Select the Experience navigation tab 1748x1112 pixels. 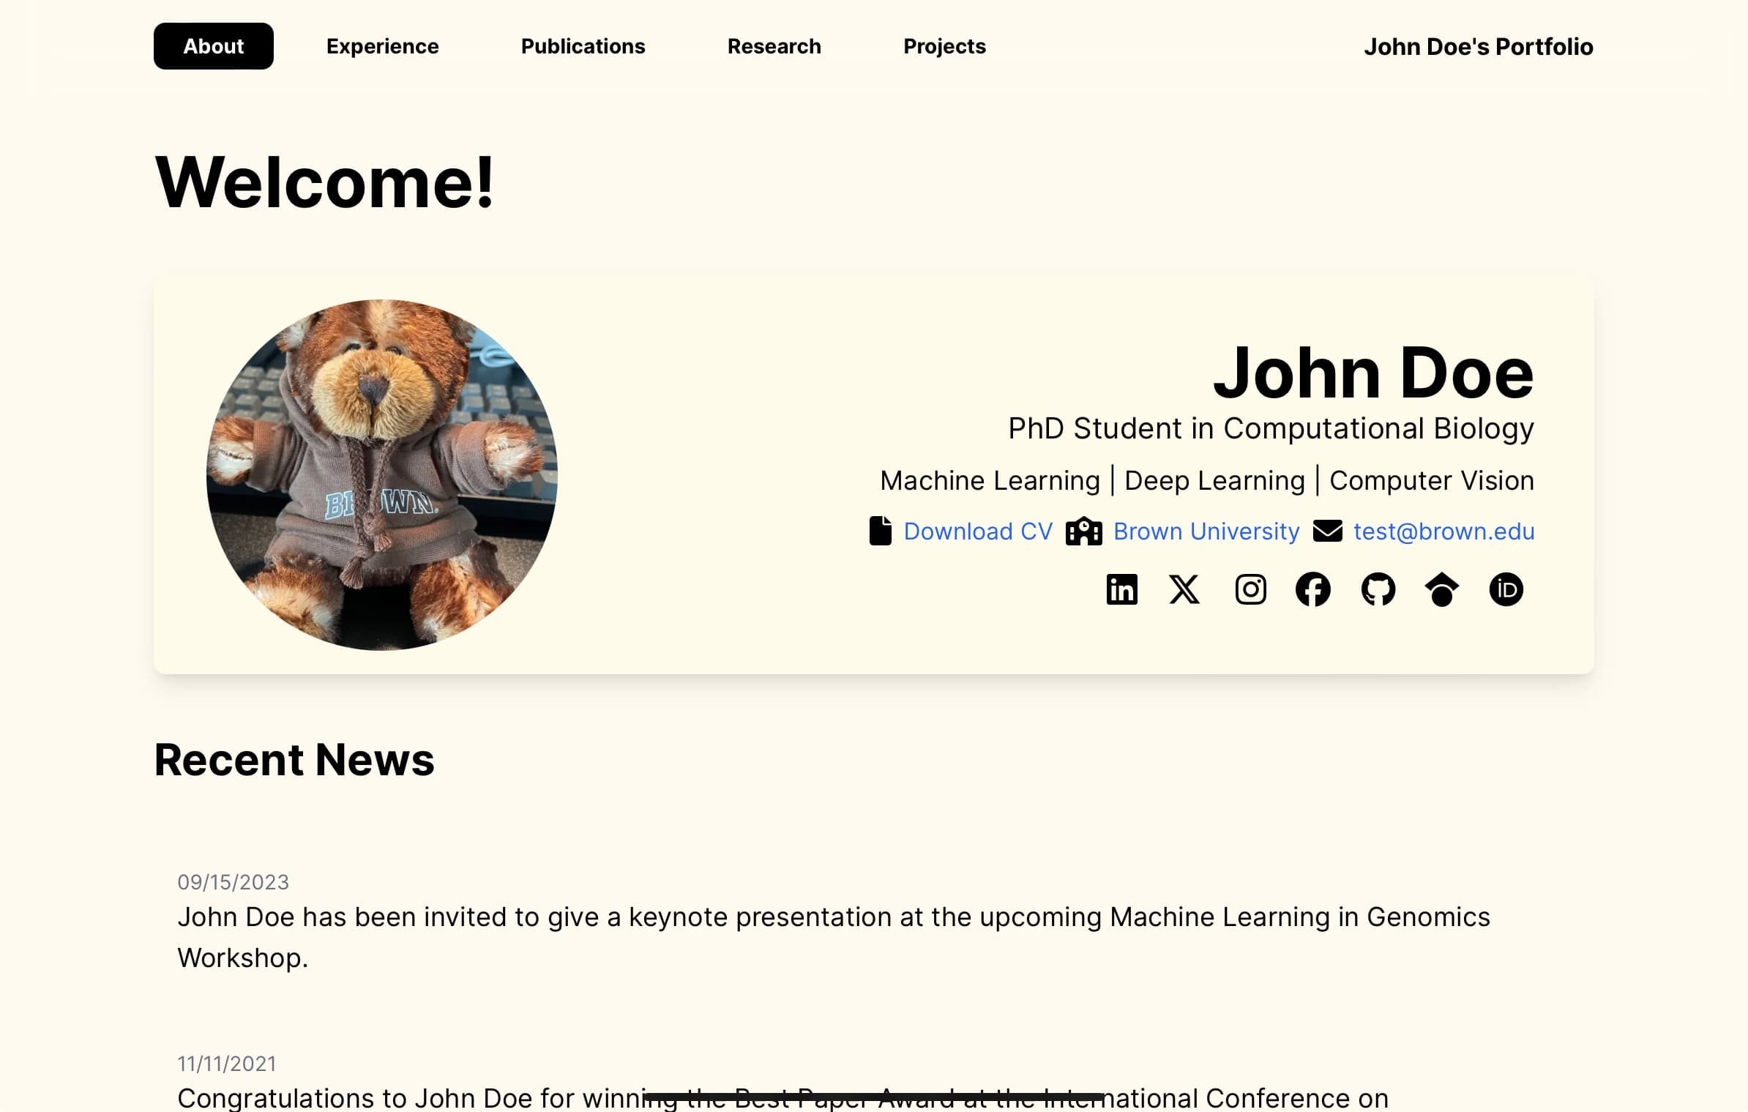tap(382, 46)
